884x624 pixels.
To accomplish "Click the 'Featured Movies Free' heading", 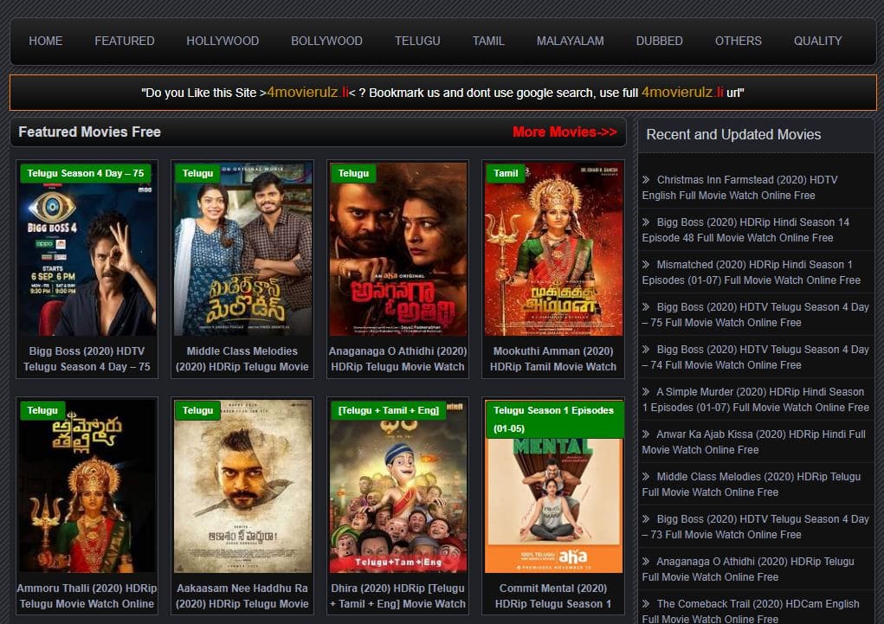I will click(x=90, y=132).
